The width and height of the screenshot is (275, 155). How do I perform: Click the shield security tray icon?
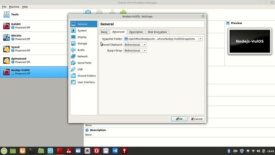tap(242, 151)
